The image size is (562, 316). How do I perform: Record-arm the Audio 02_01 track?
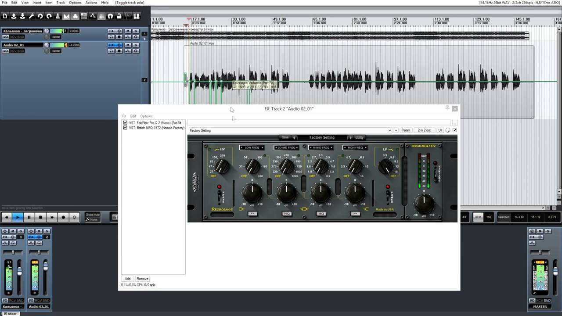tap(119, 51)
